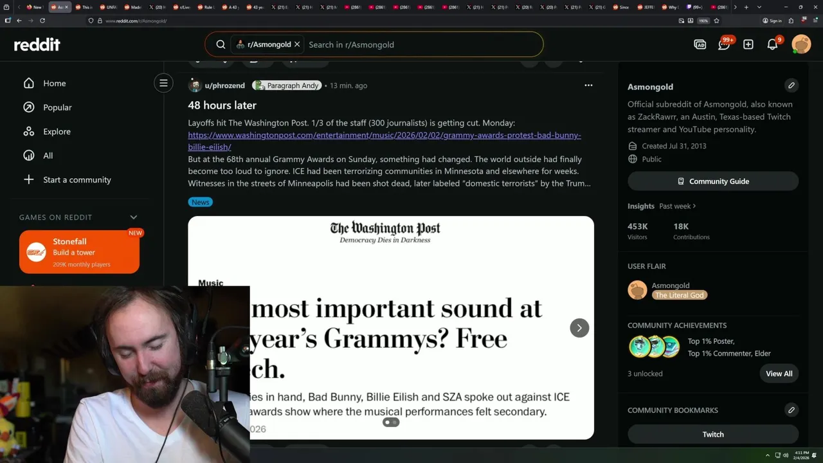Screen dimensions: 823x463
Task: Switch to the 'Rule' browser tab
Action: (206, 7)
